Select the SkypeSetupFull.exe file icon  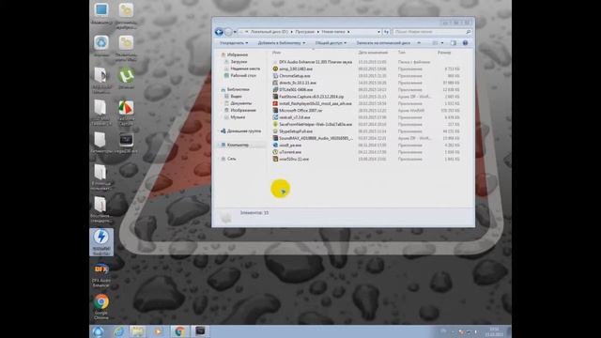(275, 131)
